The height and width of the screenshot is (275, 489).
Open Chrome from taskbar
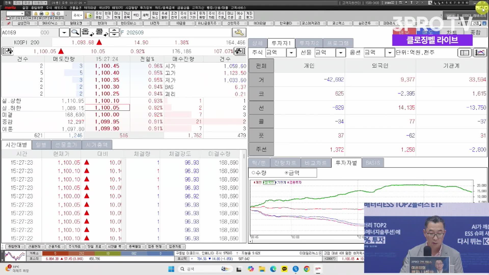307,269
